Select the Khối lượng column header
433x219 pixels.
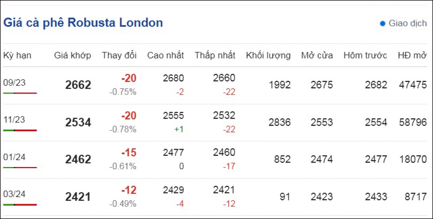(x=268, y=55)
